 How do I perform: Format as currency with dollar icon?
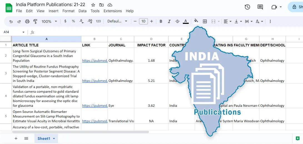[65, 21]
